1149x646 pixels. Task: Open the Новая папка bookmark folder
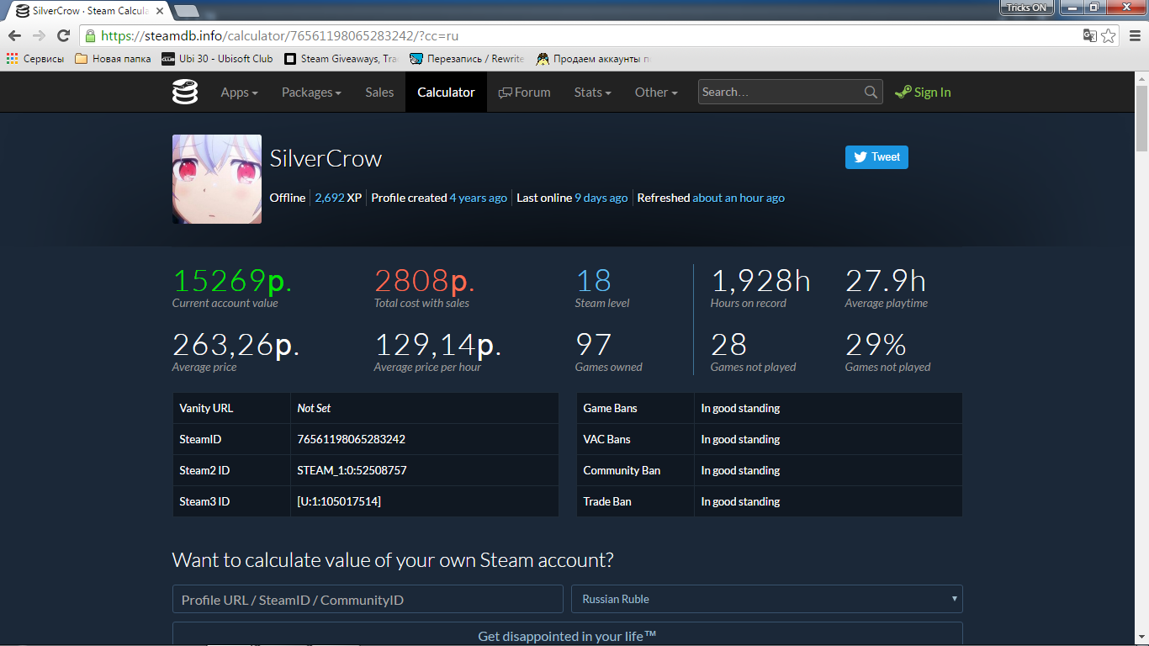(x=113, y=59)
